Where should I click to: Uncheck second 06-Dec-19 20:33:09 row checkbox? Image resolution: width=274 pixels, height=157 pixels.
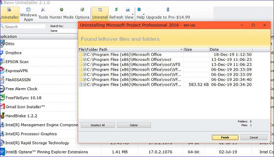(85, 75)
